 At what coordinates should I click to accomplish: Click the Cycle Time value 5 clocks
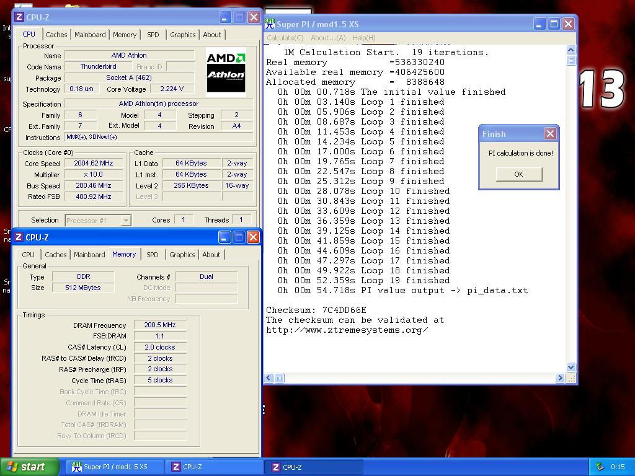[x=160, y=380]
